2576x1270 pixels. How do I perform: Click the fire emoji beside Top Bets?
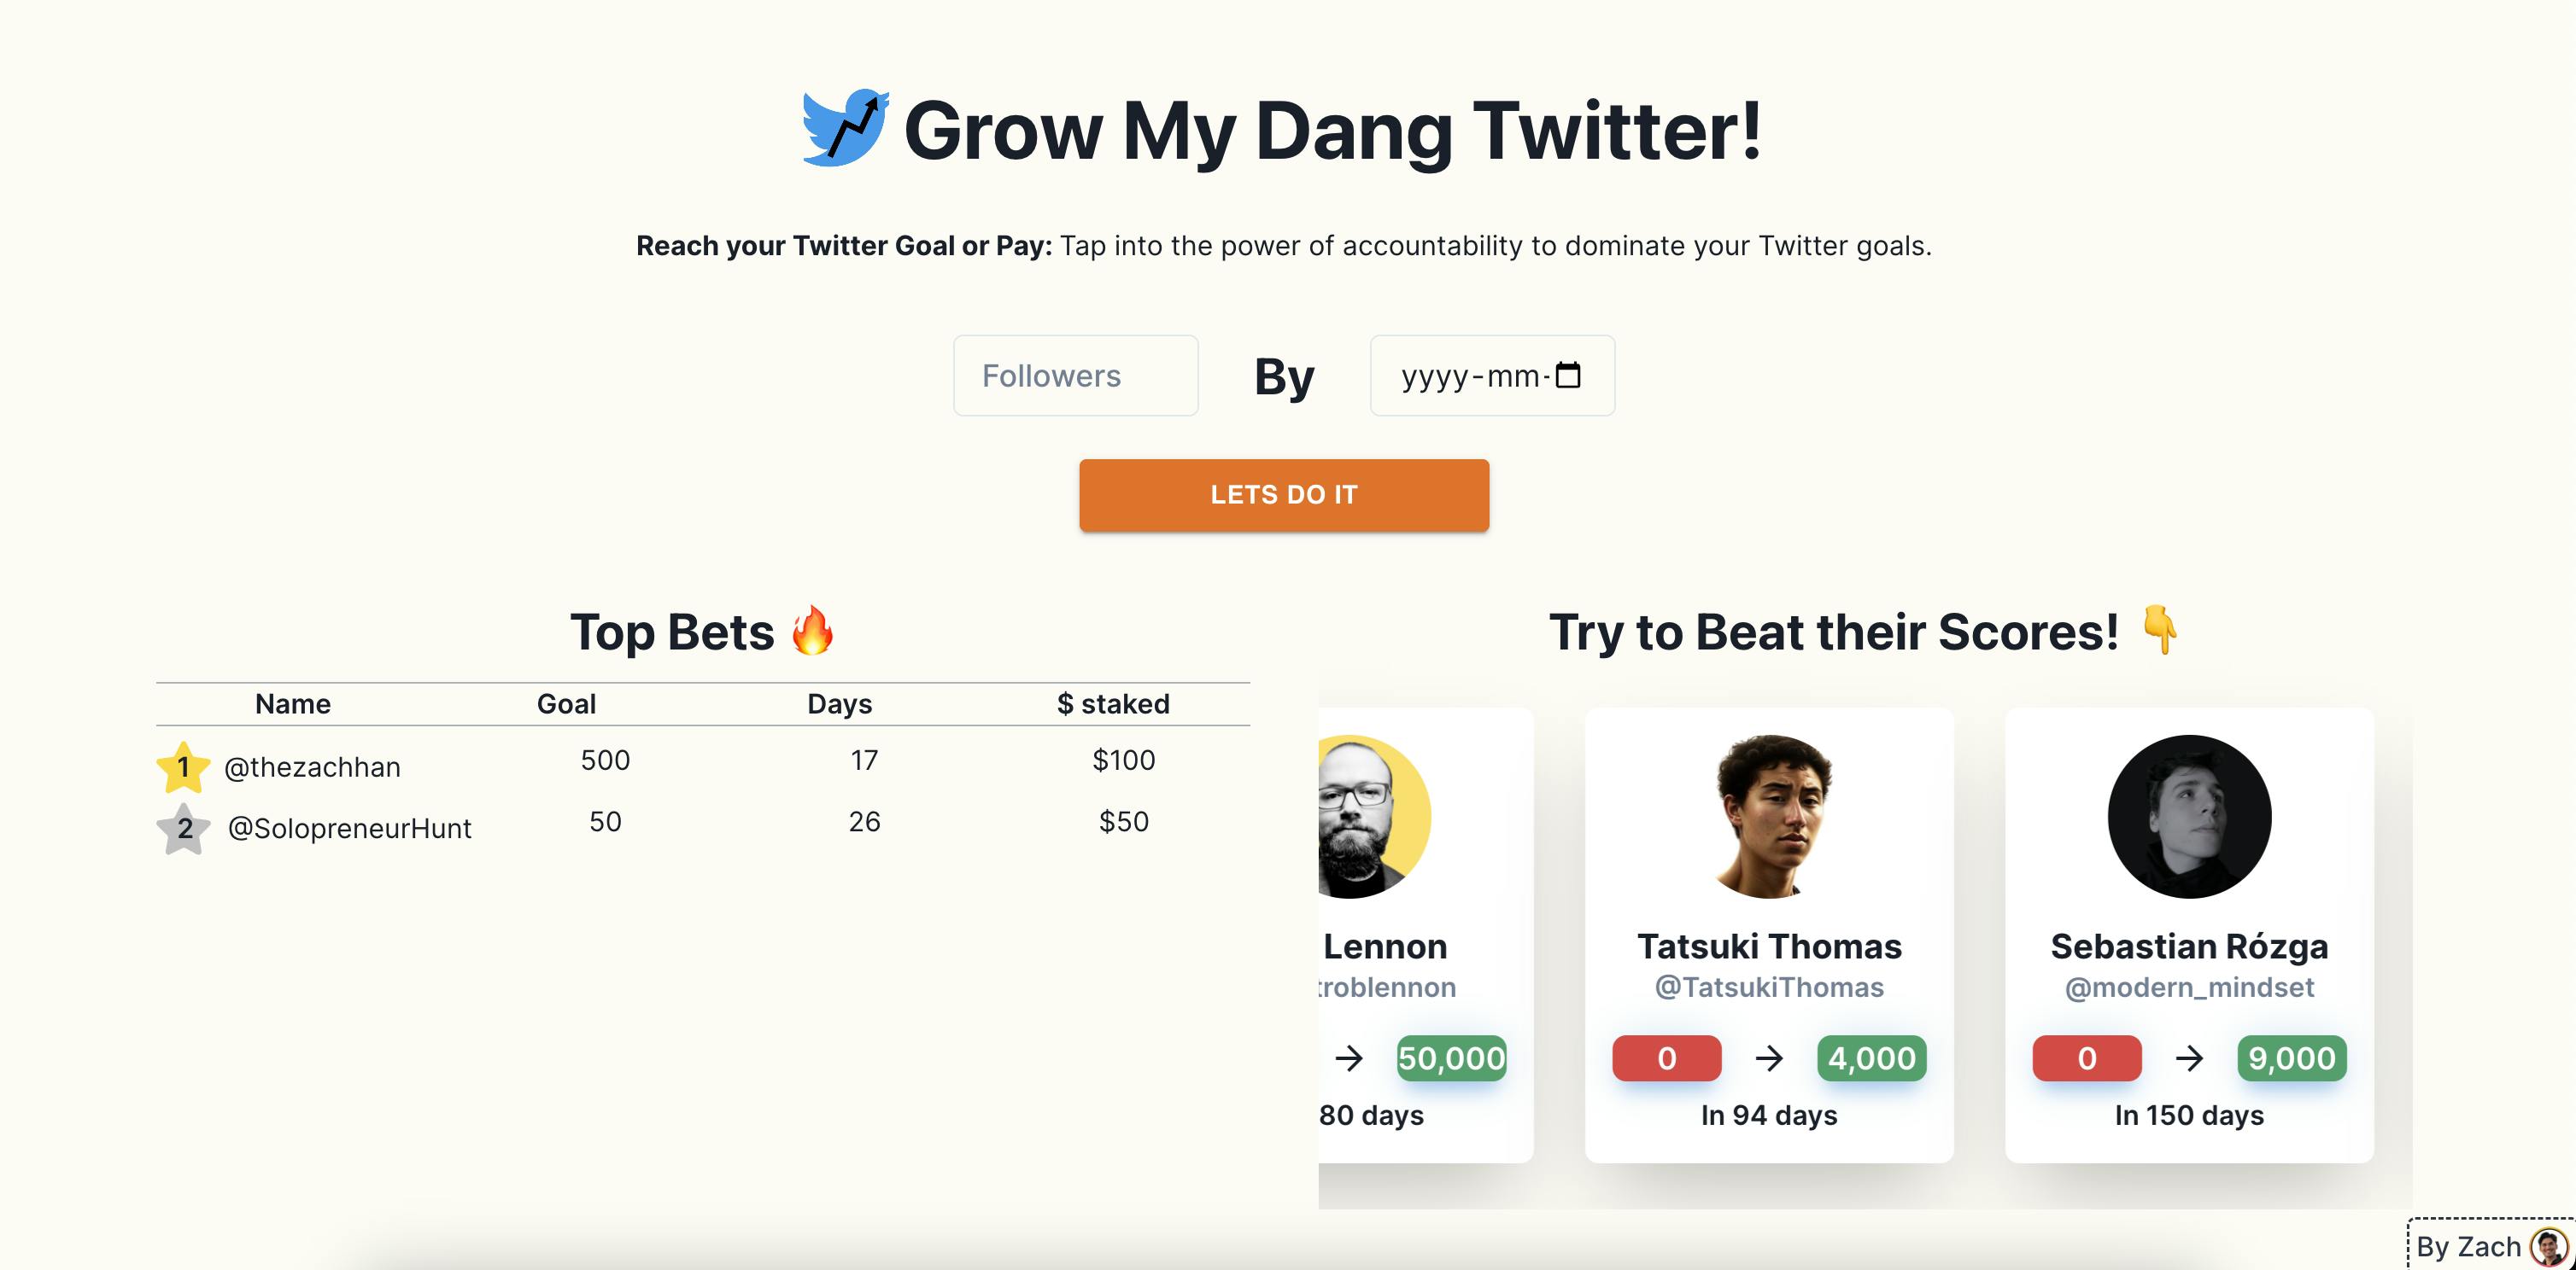point(812,631)
